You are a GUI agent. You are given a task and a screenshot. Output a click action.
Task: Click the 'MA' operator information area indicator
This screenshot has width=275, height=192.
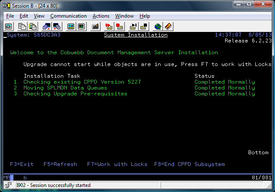(x=7, y=177)
